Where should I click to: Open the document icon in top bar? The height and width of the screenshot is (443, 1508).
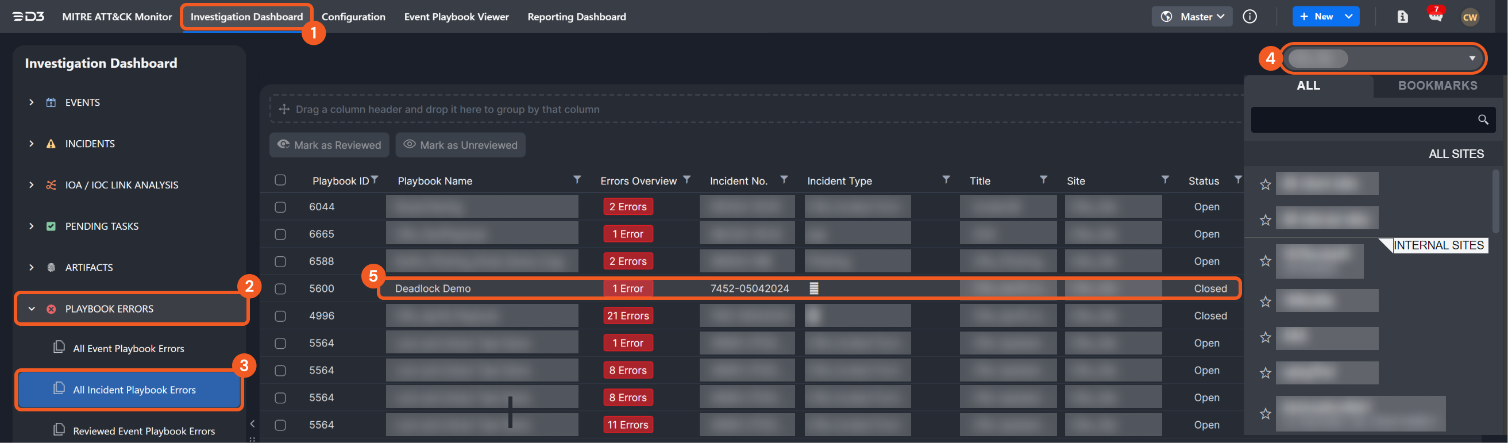tap(1402, 17)
